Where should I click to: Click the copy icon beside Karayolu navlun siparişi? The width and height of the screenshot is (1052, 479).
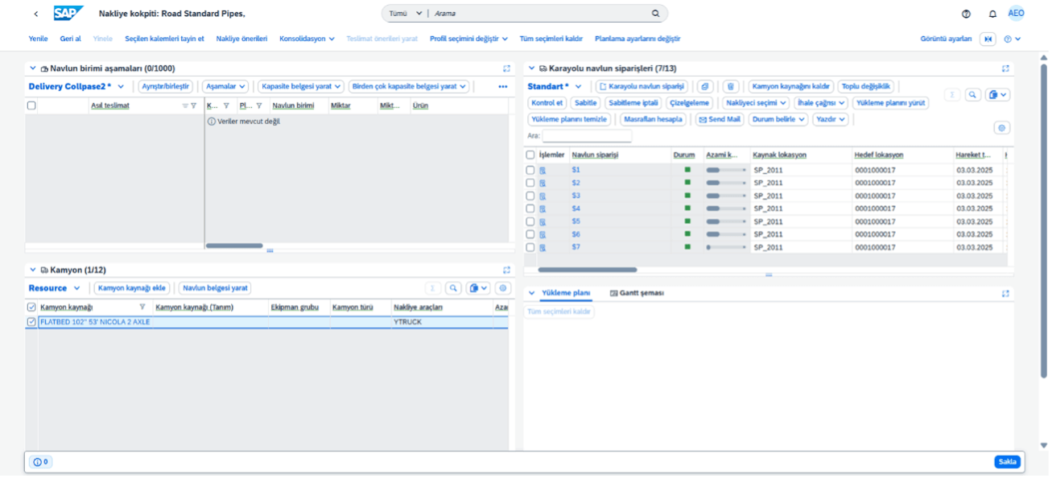click(704, 87)
